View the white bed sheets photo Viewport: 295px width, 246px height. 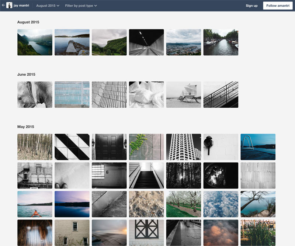[x=146, y=95]
